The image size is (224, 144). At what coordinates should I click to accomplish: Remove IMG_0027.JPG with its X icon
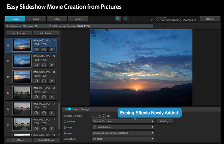pos(54,40)
